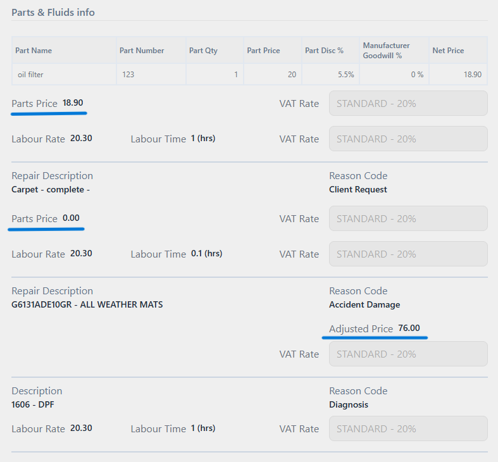
Task: Open the VAT Rate dropdown beside Parts Price 18.90
Action: click(x=408, y=103)
